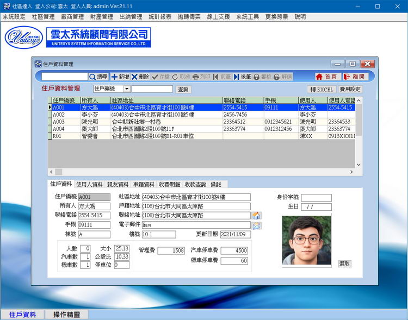Switch to the 收費明細 tab
408x320 pixels.
click(169, 185)
